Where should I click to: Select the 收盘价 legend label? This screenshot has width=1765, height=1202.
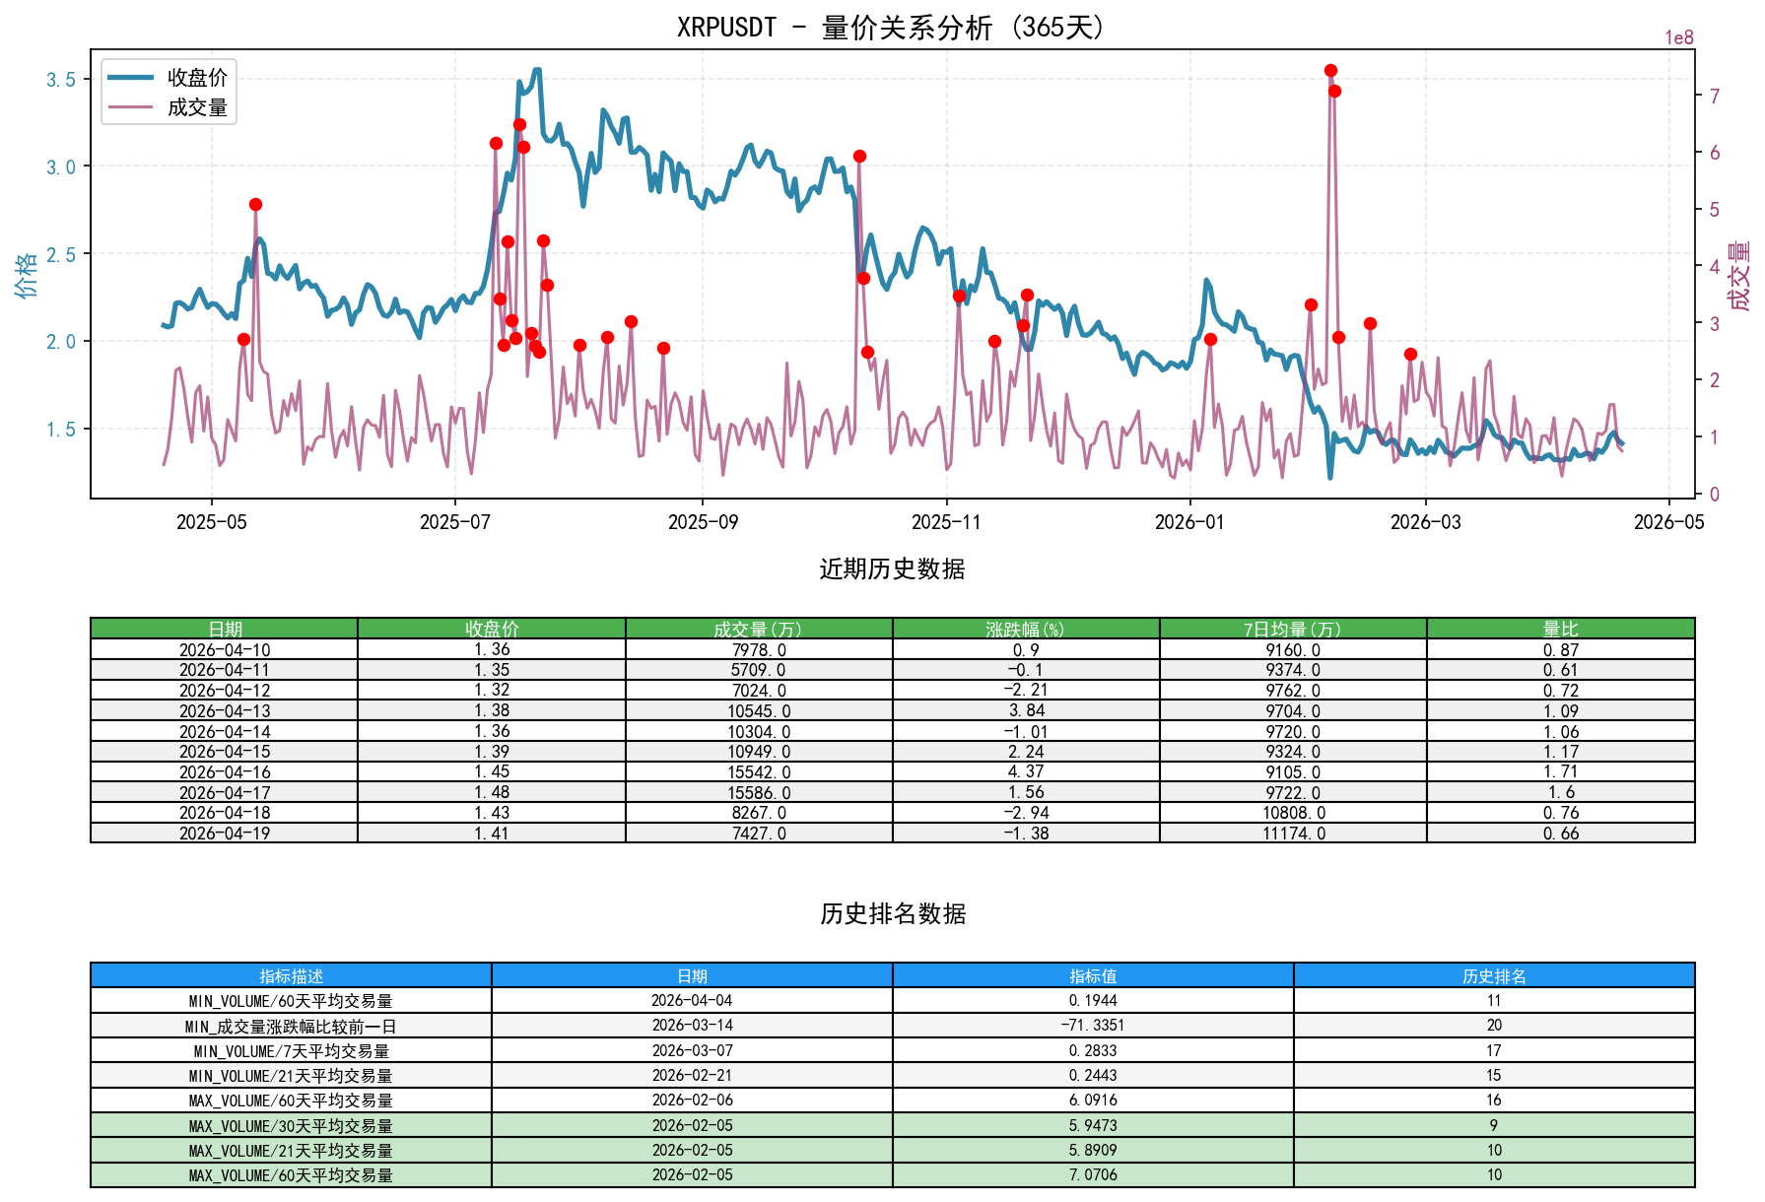[197, 77]
